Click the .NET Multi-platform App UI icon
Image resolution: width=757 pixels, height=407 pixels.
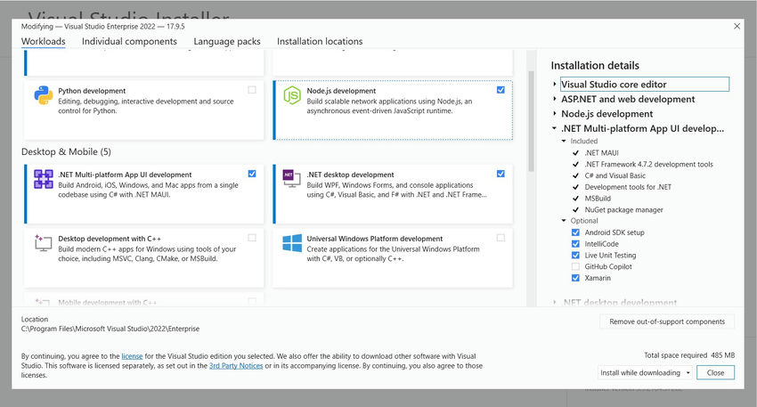43,179
